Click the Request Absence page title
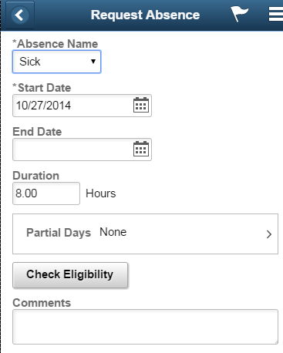Screen dimensions: 283x353 pyautogui.click(x=145, y=15)
